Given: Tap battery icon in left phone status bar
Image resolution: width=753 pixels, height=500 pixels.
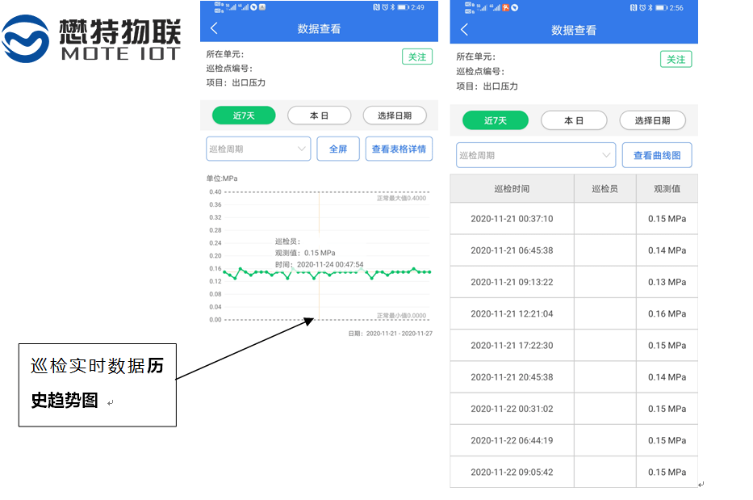Looking at the screenshot, I should (x=403, y=7).
